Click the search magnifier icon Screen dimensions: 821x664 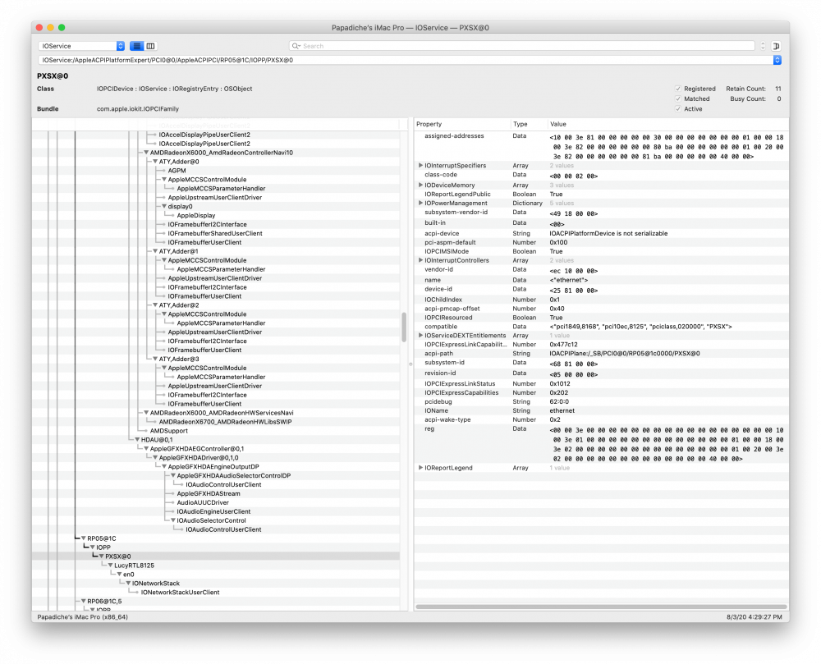296,46
